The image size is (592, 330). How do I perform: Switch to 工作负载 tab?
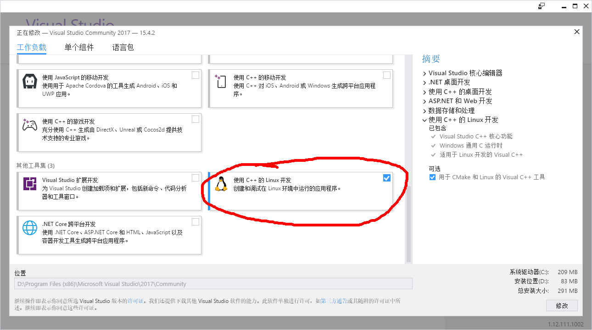(x=32, y=47)
